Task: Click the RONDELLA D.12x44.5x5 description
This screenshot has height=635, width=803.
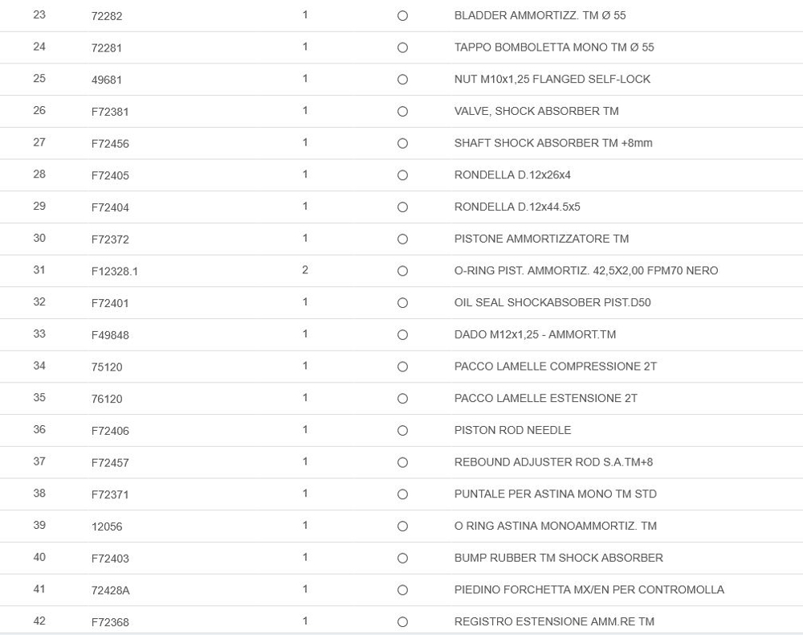Action: coord(517,207)
